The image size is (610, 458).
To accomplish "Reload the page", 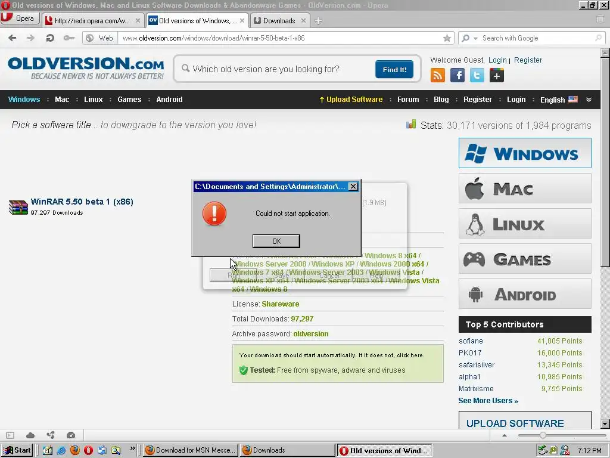I will [x=50, y=38].
